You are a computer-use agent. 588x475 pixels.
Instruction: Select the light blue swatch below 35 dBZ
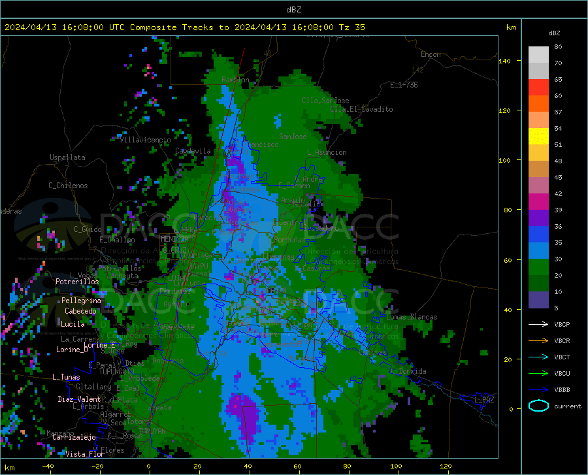[x=538, y=251]
